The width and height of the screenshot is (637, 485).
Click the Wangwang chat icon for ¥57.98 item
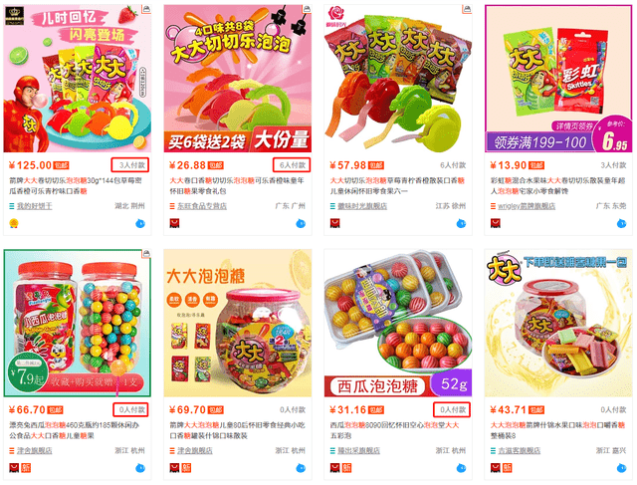461,223
